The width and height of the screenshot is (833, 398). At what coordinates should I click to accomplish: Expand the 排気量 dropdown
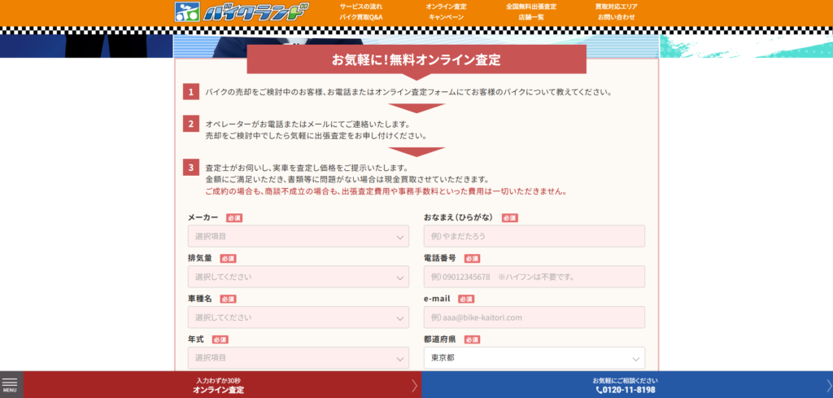tap(299, 277)
